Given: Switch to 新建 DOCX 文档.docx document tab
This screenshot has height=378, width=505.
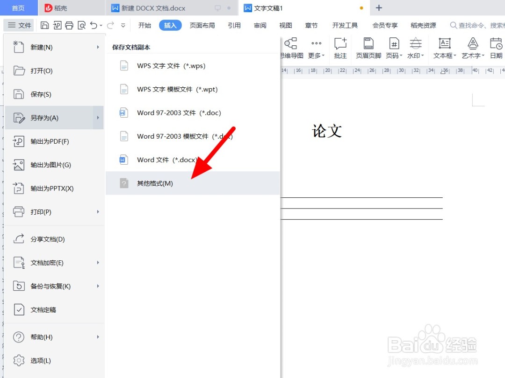Looking at the screenshot, I should pos(172,8).
